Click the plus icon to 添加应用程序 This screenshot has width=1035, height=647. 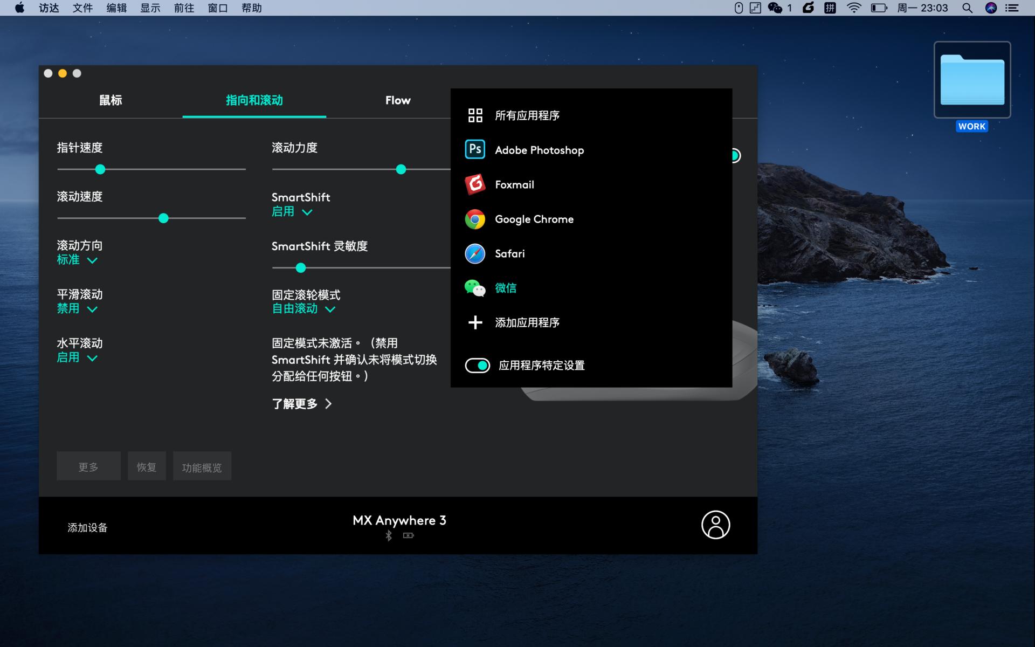coord(475,322)
